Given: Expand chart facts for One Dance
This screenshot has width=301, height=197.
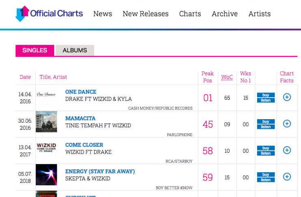Looking at the screenshot, I should [x=287, y=97].
